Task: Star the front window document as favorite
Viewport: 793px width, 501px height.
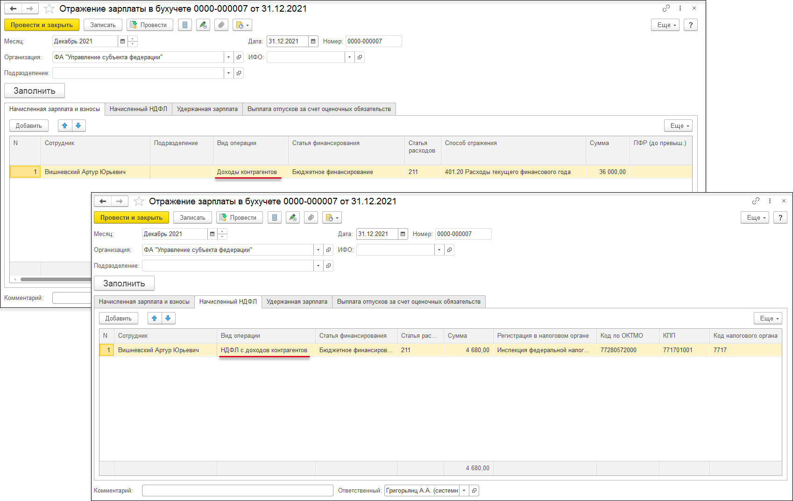Action: (139, 202)
